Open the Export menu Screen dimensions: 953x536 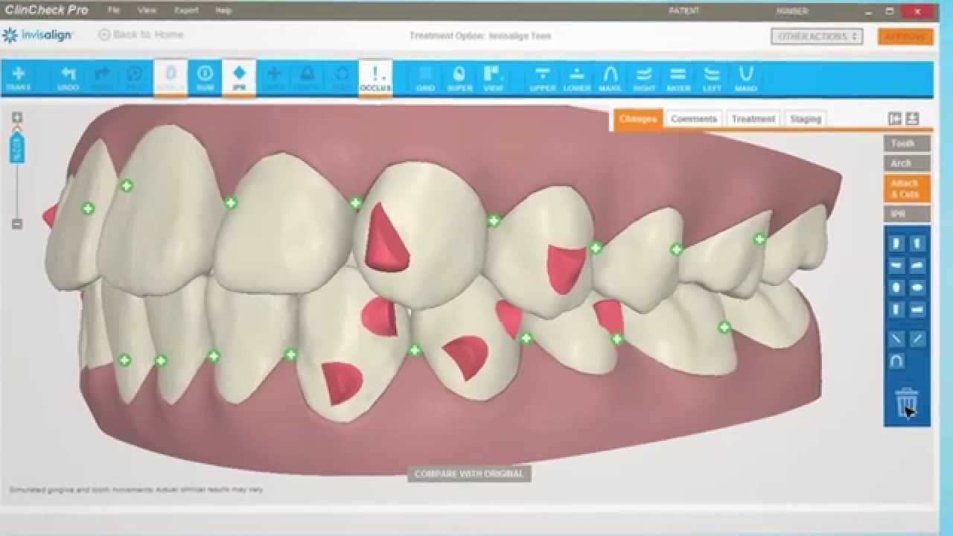186,10
